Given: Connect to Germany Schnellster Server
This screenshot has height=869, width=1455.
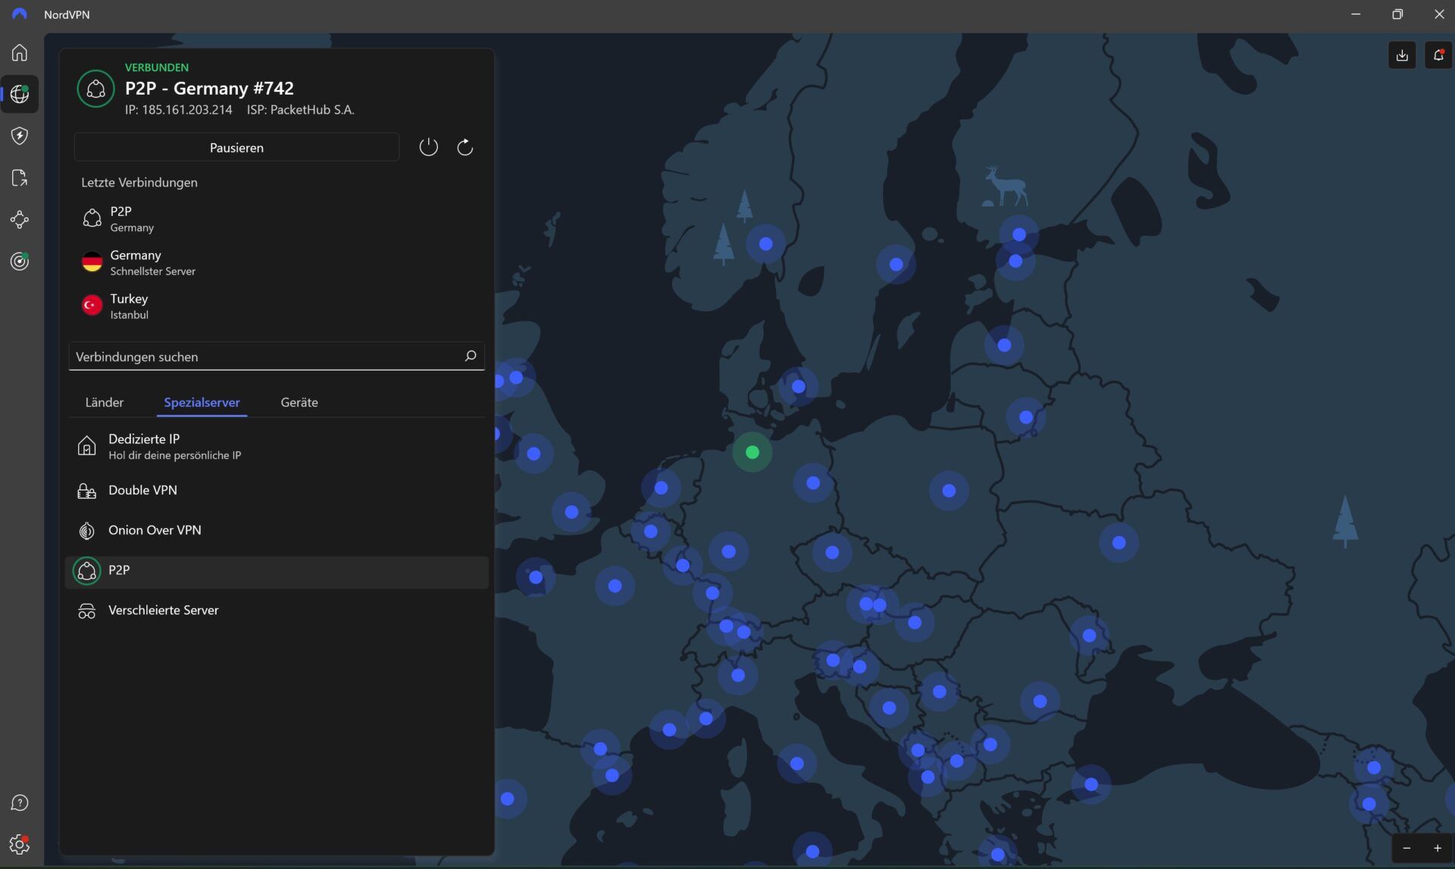Looking at the screenshot, I should point(277,262).
